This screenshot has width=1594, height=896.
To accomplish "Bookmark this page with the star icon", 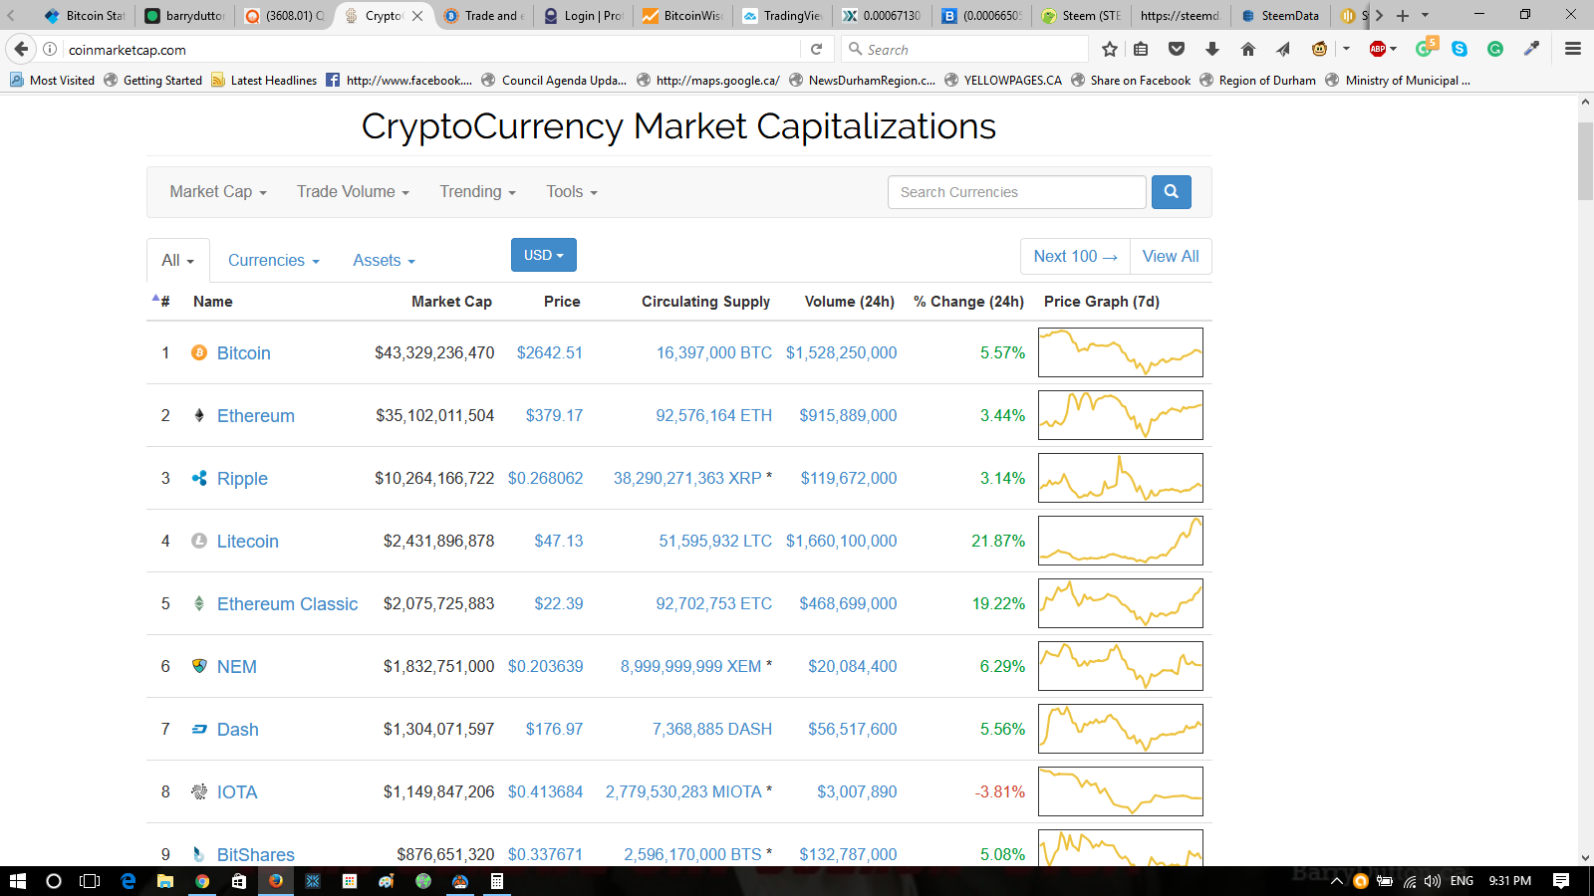I will click(x=1110, y=49).
